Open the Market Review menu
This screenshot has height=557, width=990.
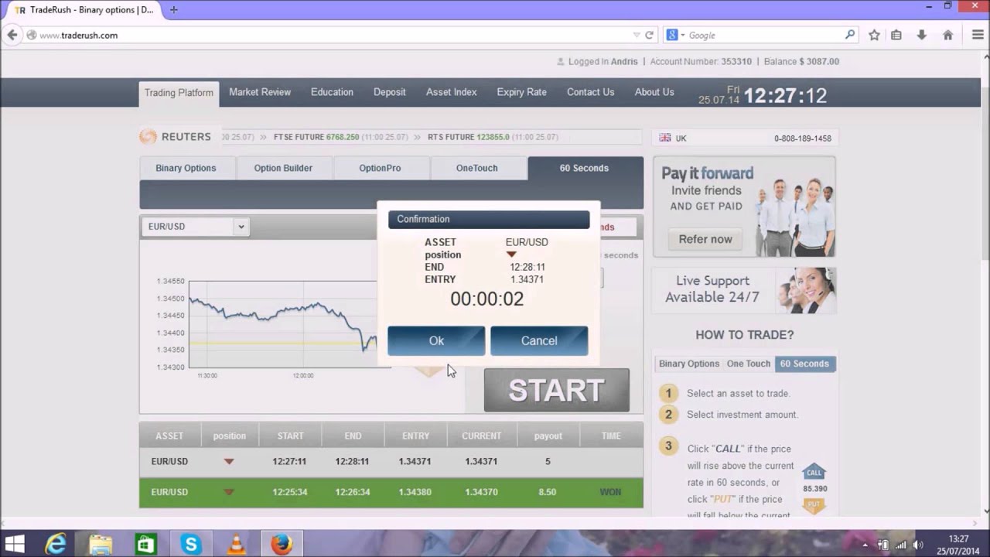pos(260,92)
